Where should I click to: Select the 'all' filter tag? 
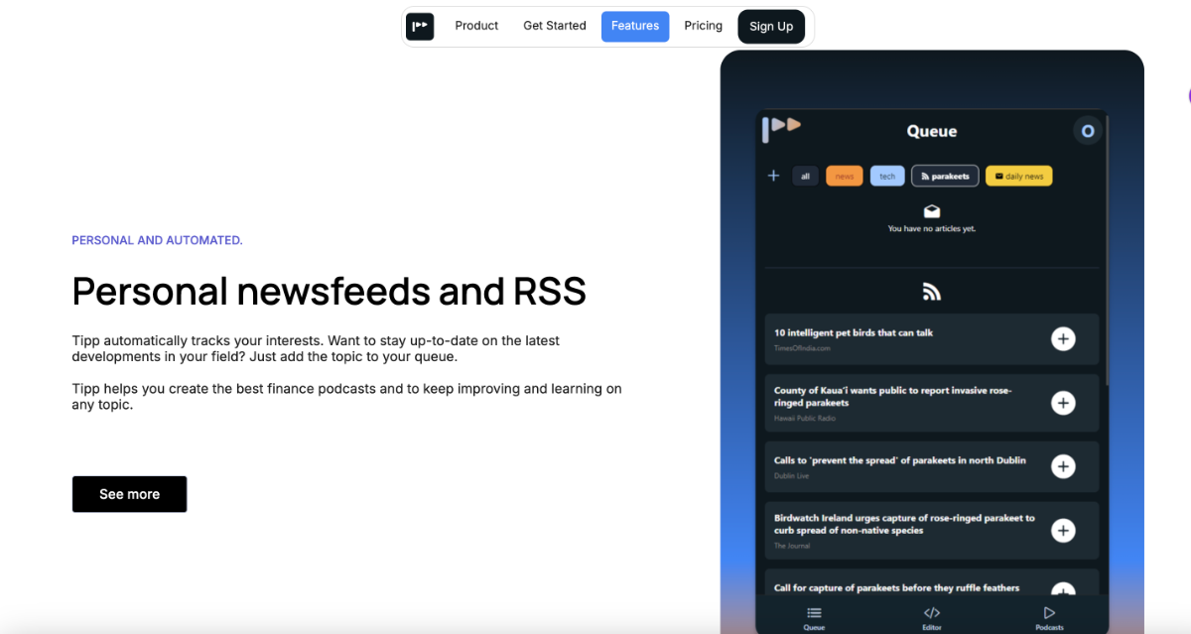pos(805,177)
